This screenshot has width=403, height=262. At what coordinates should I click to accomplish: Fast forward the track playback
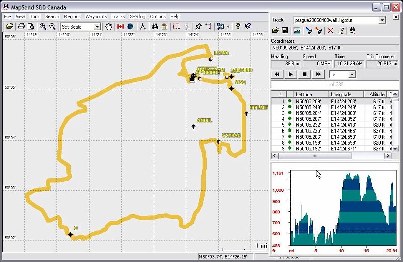point(318,74)
